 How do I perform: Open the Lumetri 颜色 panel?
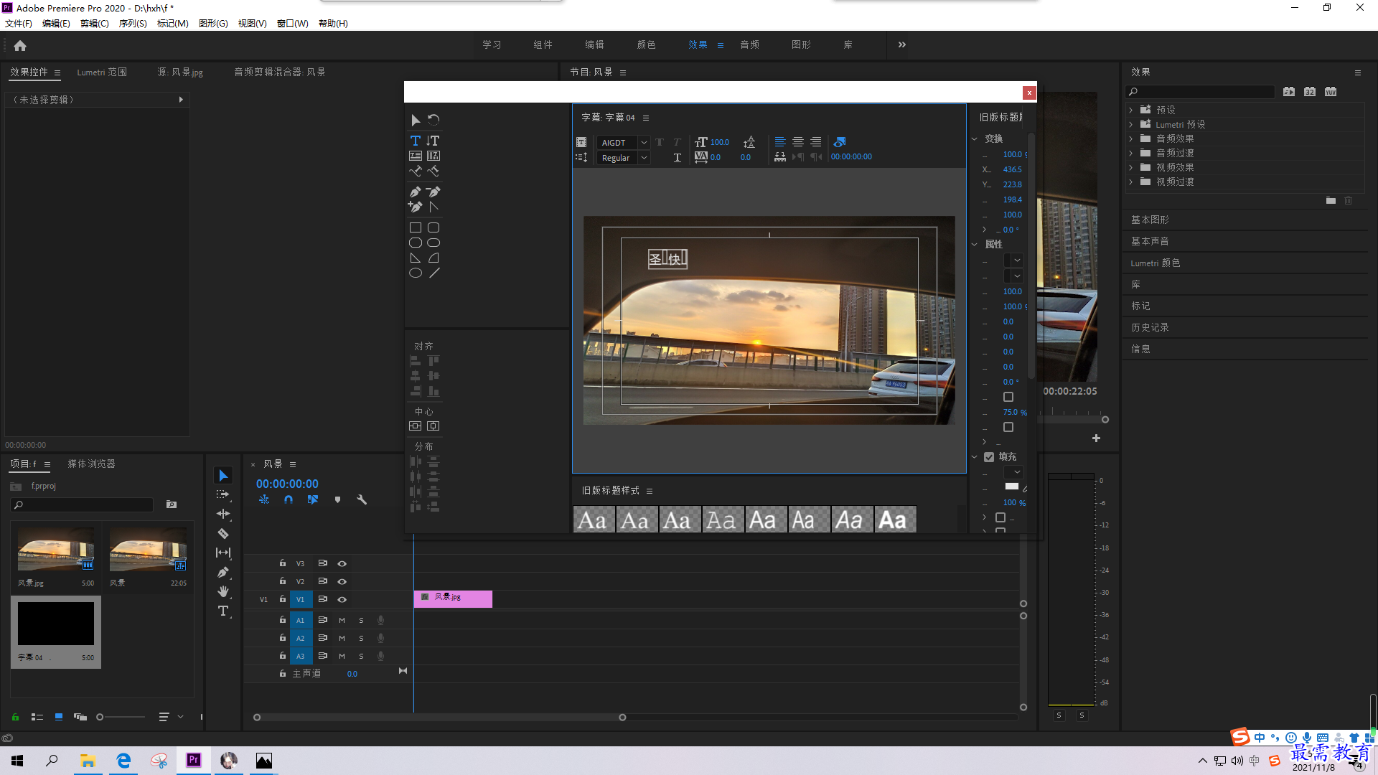(1156, 263)
